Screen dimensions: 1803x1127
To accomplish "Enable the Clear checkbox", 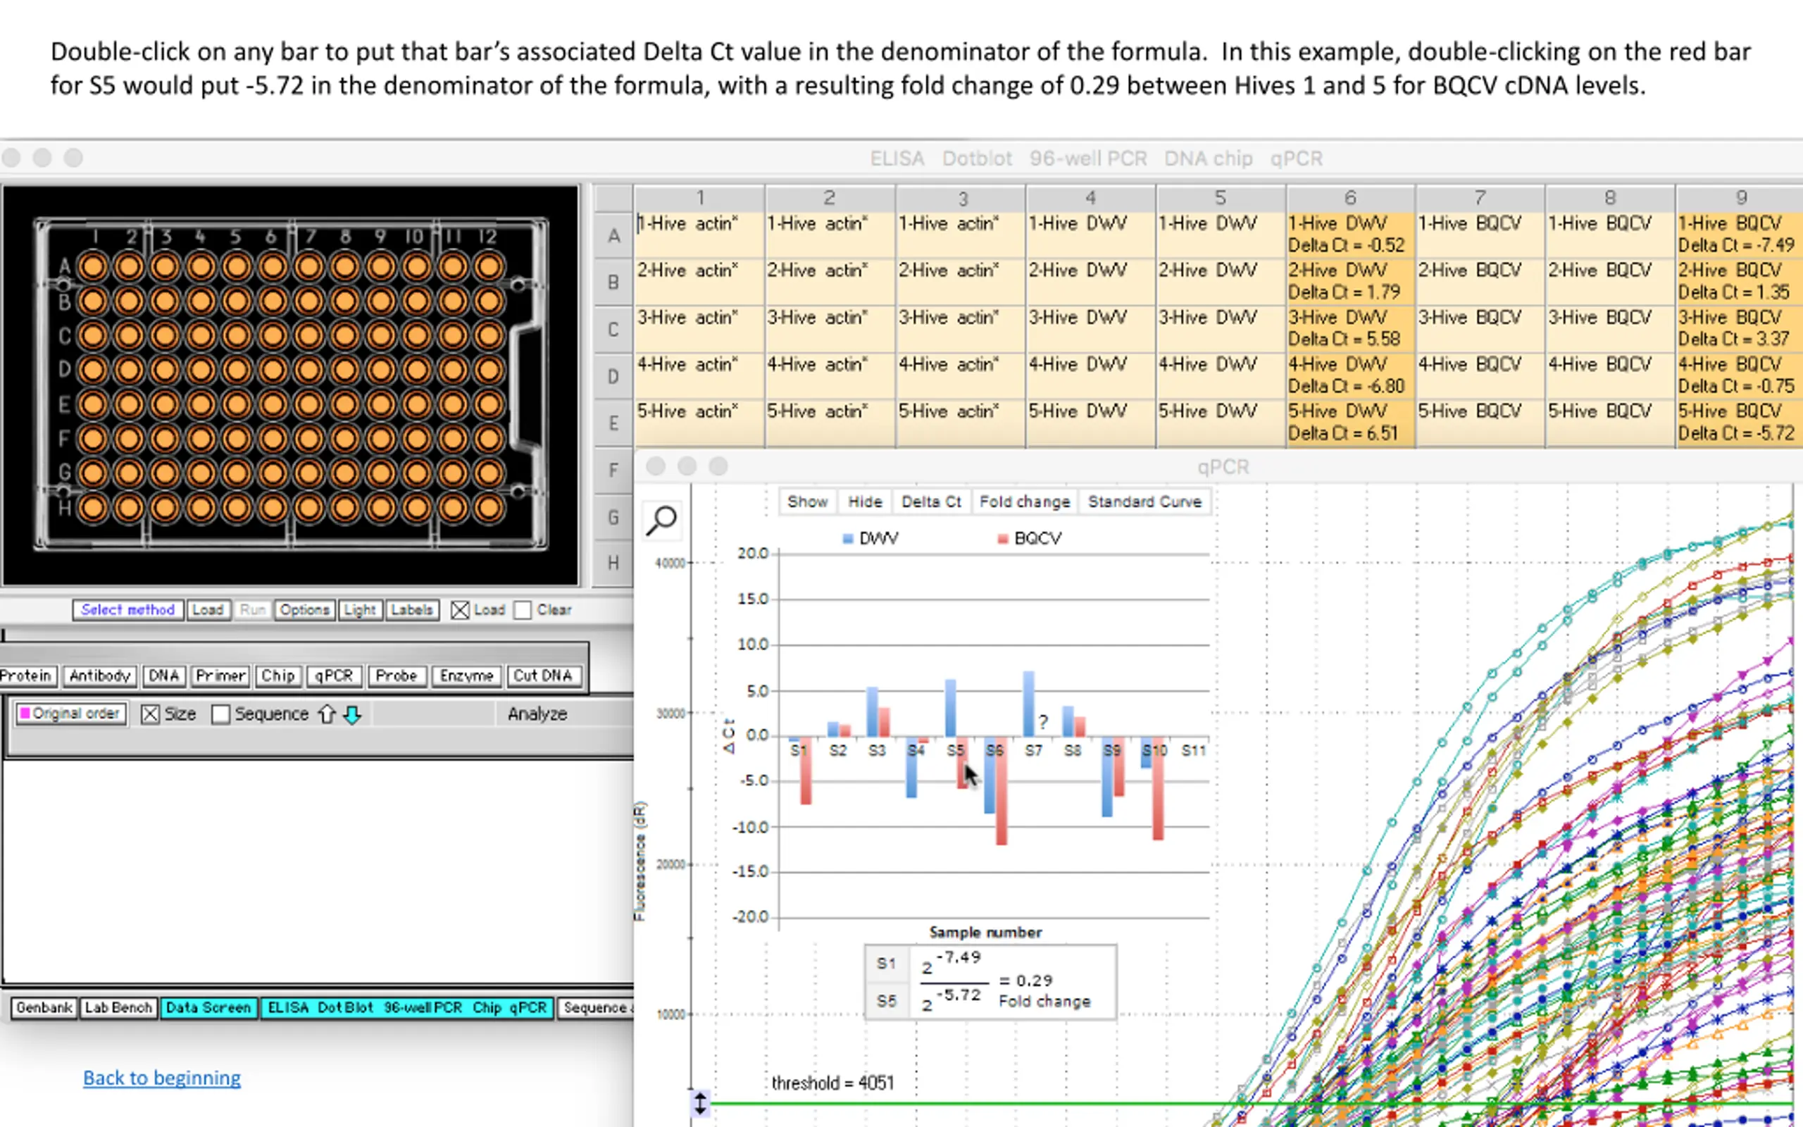I will tap(523, 610).
